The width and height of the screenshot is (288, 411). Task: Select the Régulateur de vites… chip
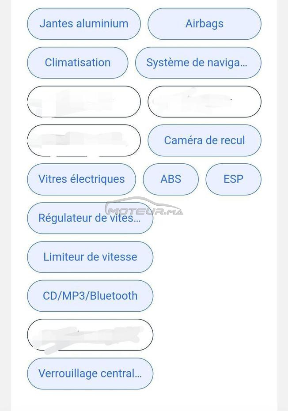90,218
